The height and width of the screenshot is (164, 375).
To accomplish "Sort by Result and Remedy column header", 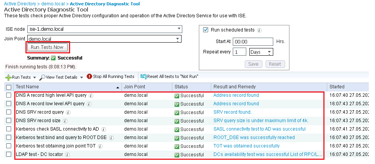I will tap(269, 87).
